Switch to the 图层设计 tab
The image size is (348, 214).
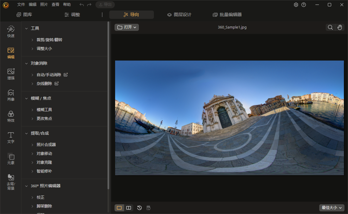(179, 14)
